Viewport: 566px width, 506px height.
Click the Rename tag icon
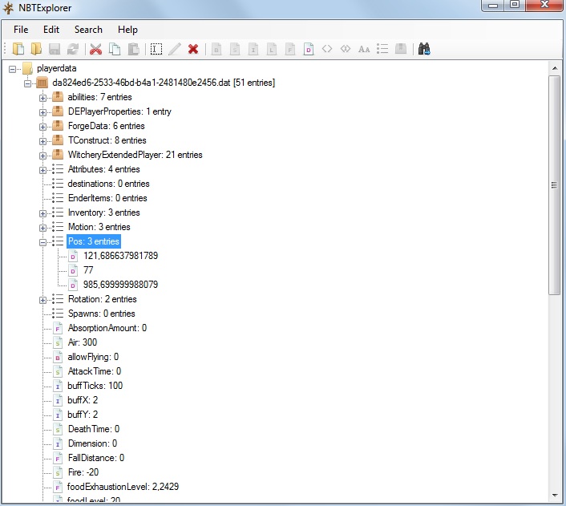tap(156, 49)
